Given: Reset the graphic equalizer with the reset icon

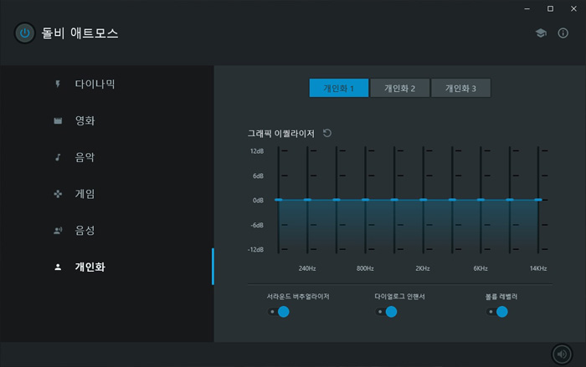Looking at the screenshot, I should 327,133.
